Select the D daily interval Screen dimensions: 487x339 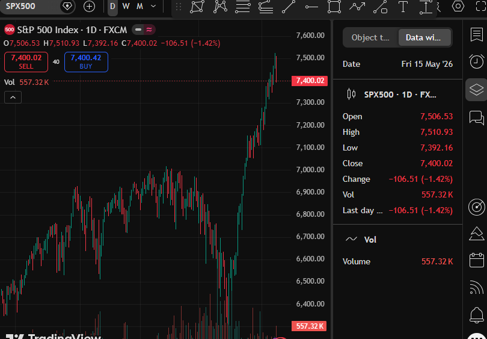[x=112, y=6]
